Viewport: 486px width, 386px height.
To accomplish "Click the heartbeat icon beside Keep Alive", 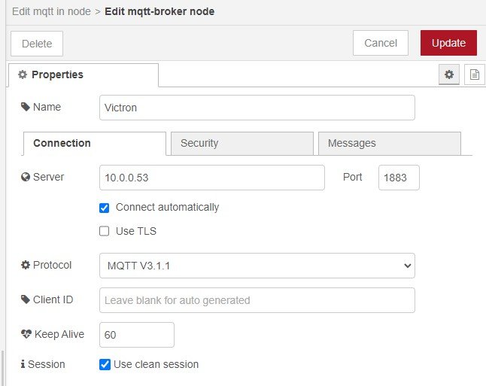I will (26, 334).
